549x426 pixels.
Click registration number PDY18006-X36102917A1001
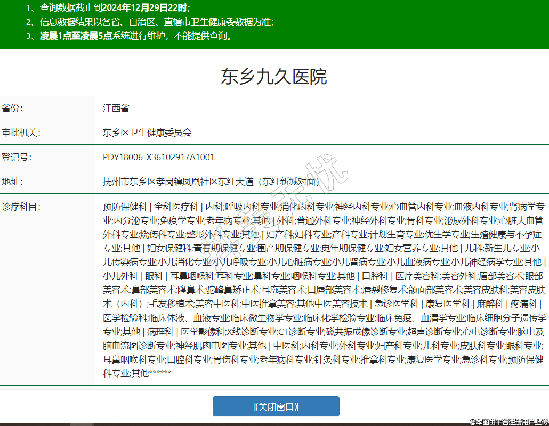[x=158, y=157]
